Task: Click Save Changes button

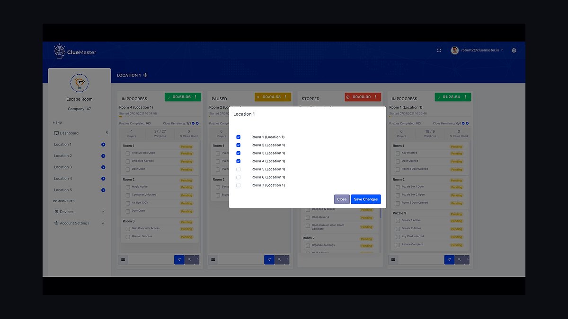Action: tap(366, 199)
